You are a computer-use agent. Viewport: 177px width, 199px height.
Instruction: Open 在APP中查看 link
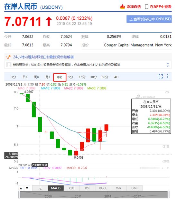[x=161, y=6]
